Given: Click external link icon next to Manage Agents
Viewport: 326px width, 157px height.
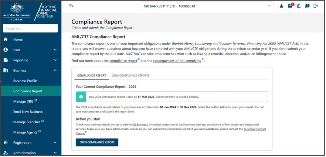Looking at the screenshot, I should point(39,131).
